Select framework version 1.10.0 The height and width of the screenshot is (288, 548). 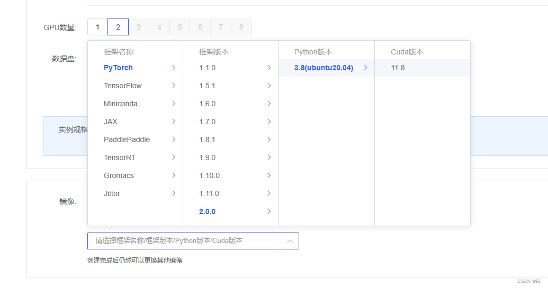(x=231, y=175)
